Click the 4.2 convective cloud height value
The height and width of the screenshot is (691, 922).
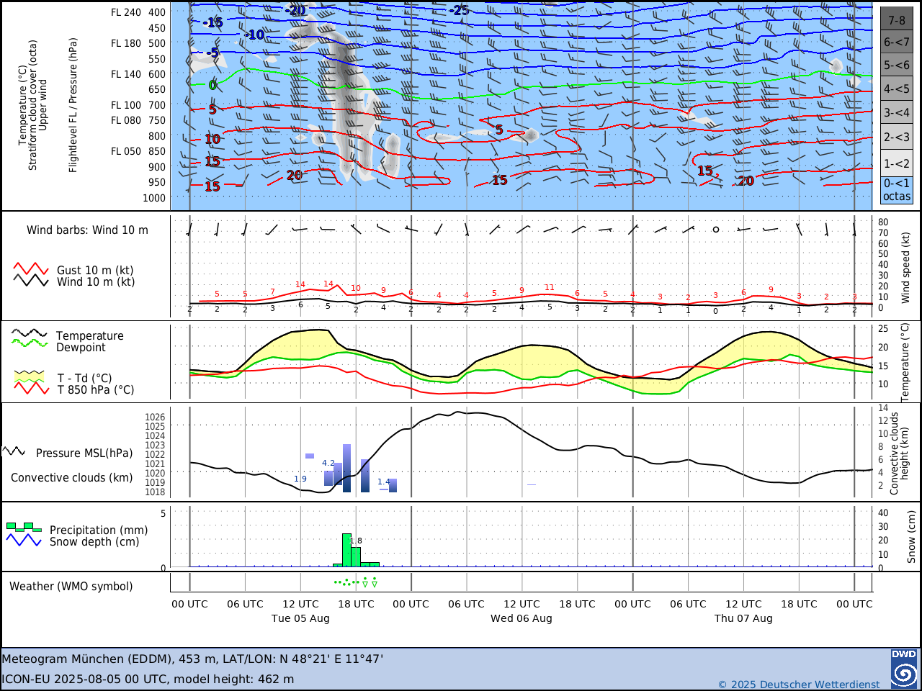(x=328, y=463)
